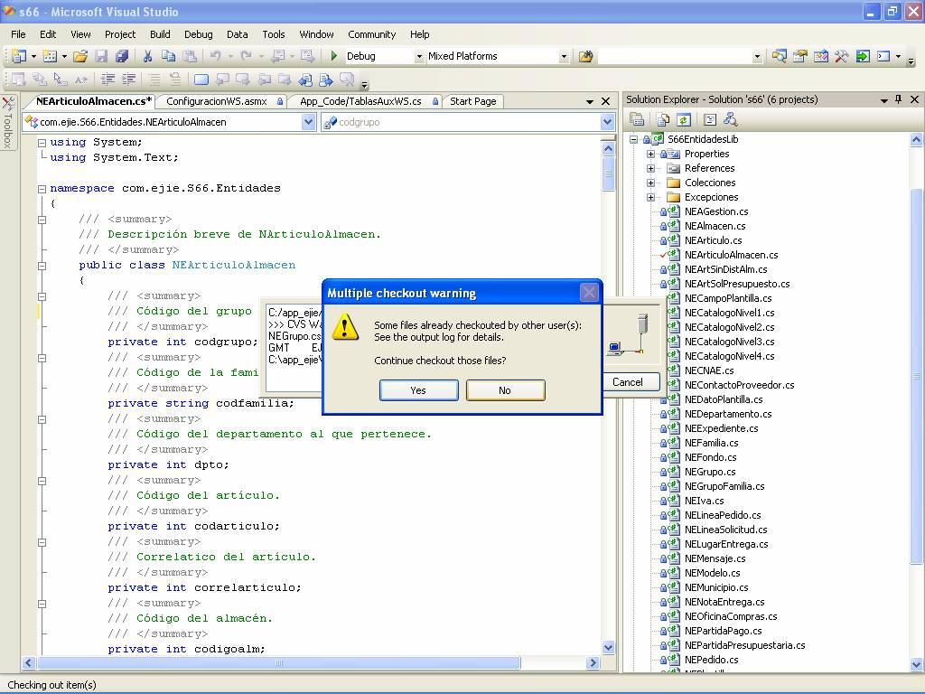Collapse the NEArticuloAlmacen class outline
The height and width of the screenshot is (694, 925).
(42, 266)
